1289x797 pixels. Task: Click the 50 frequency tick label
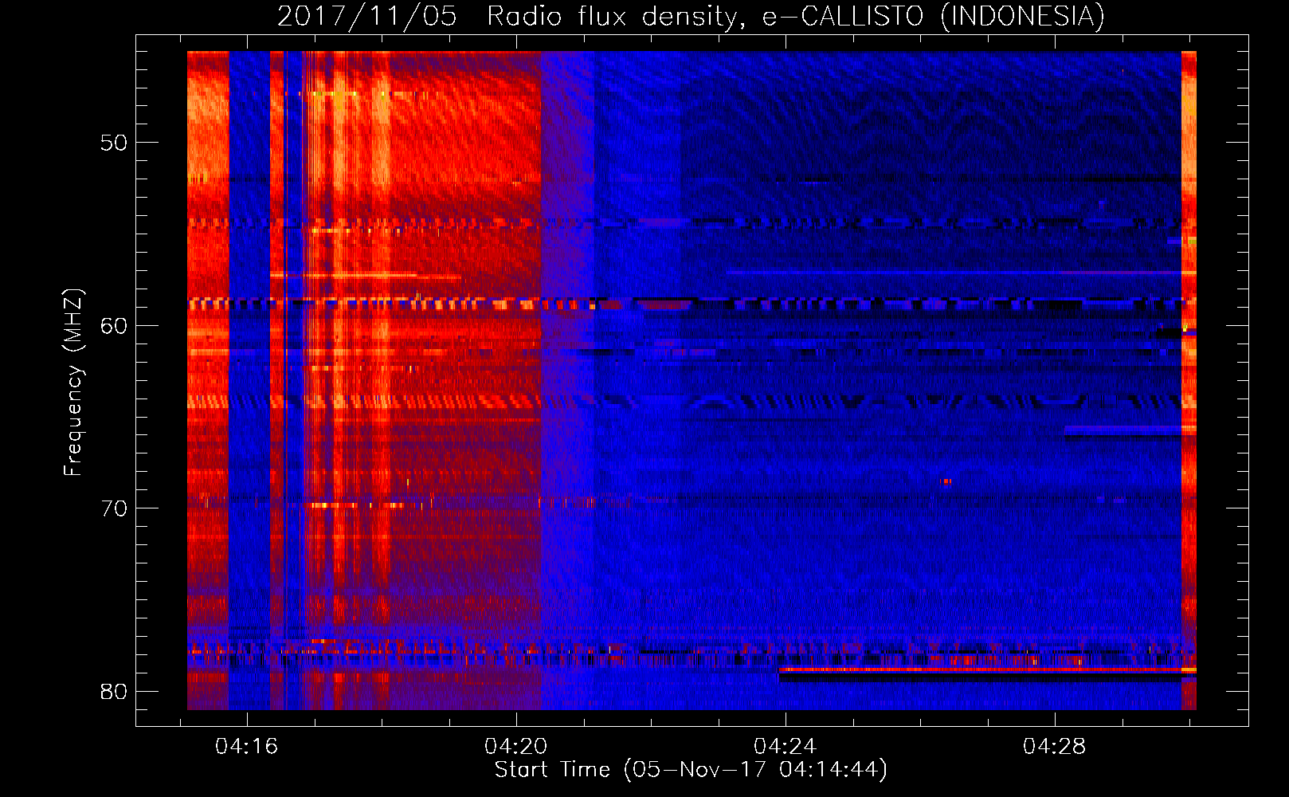click(114, 143)
